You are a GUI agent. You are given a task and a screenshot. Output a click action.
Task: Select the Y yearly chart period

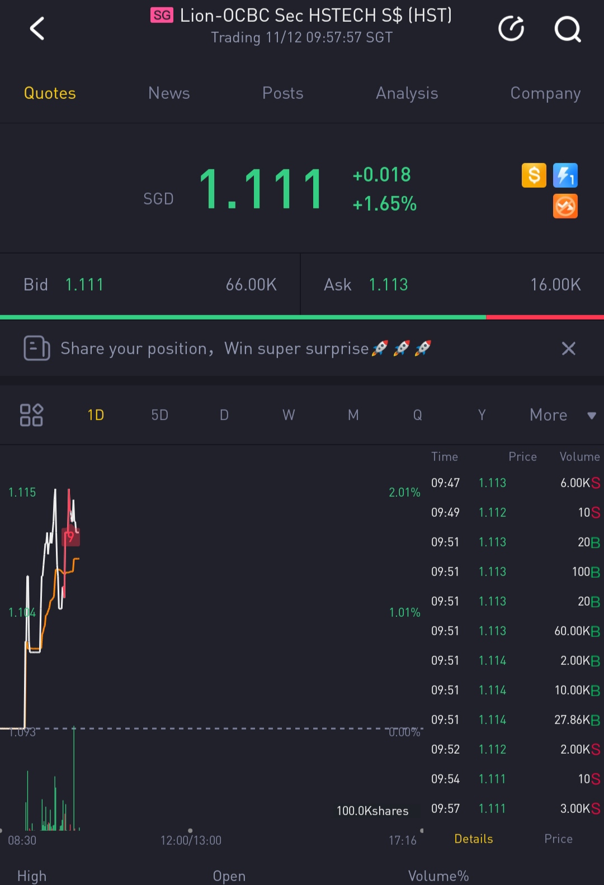482,415
